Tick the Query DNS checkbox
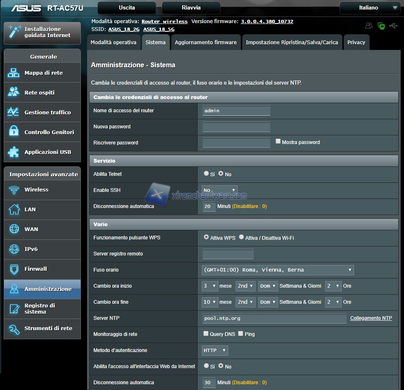The image size is (404, 390). pos(206,333)
